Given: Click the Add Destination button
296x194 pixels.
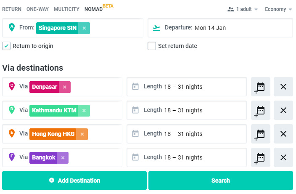Looking at the screenshot, I should [74, 181].
